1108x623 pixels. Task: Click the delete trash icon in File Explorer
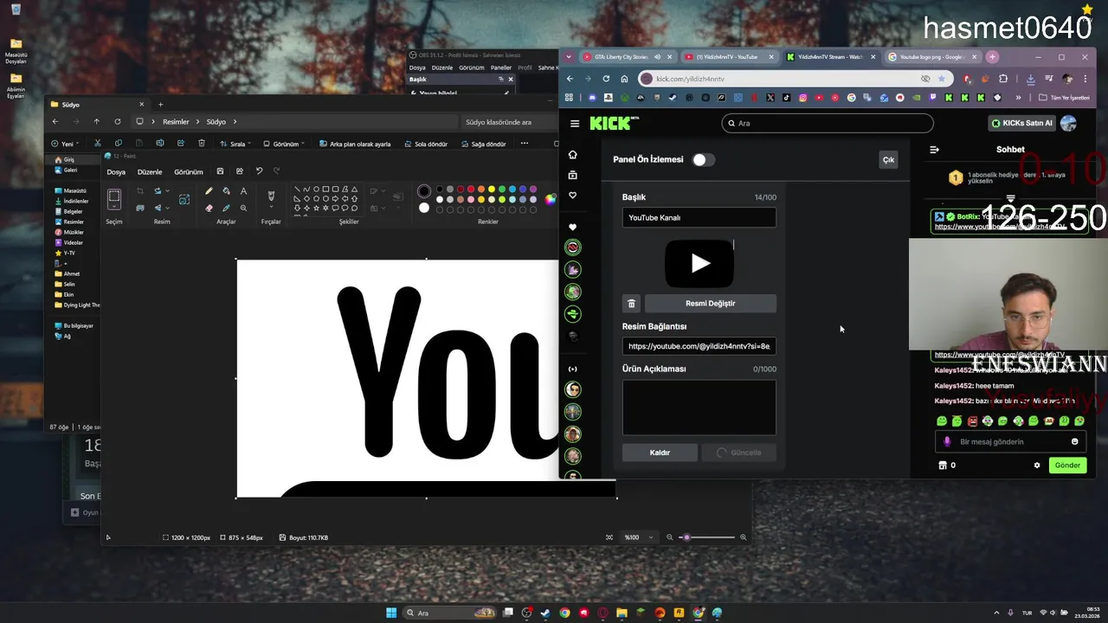(x=202, y=144)
